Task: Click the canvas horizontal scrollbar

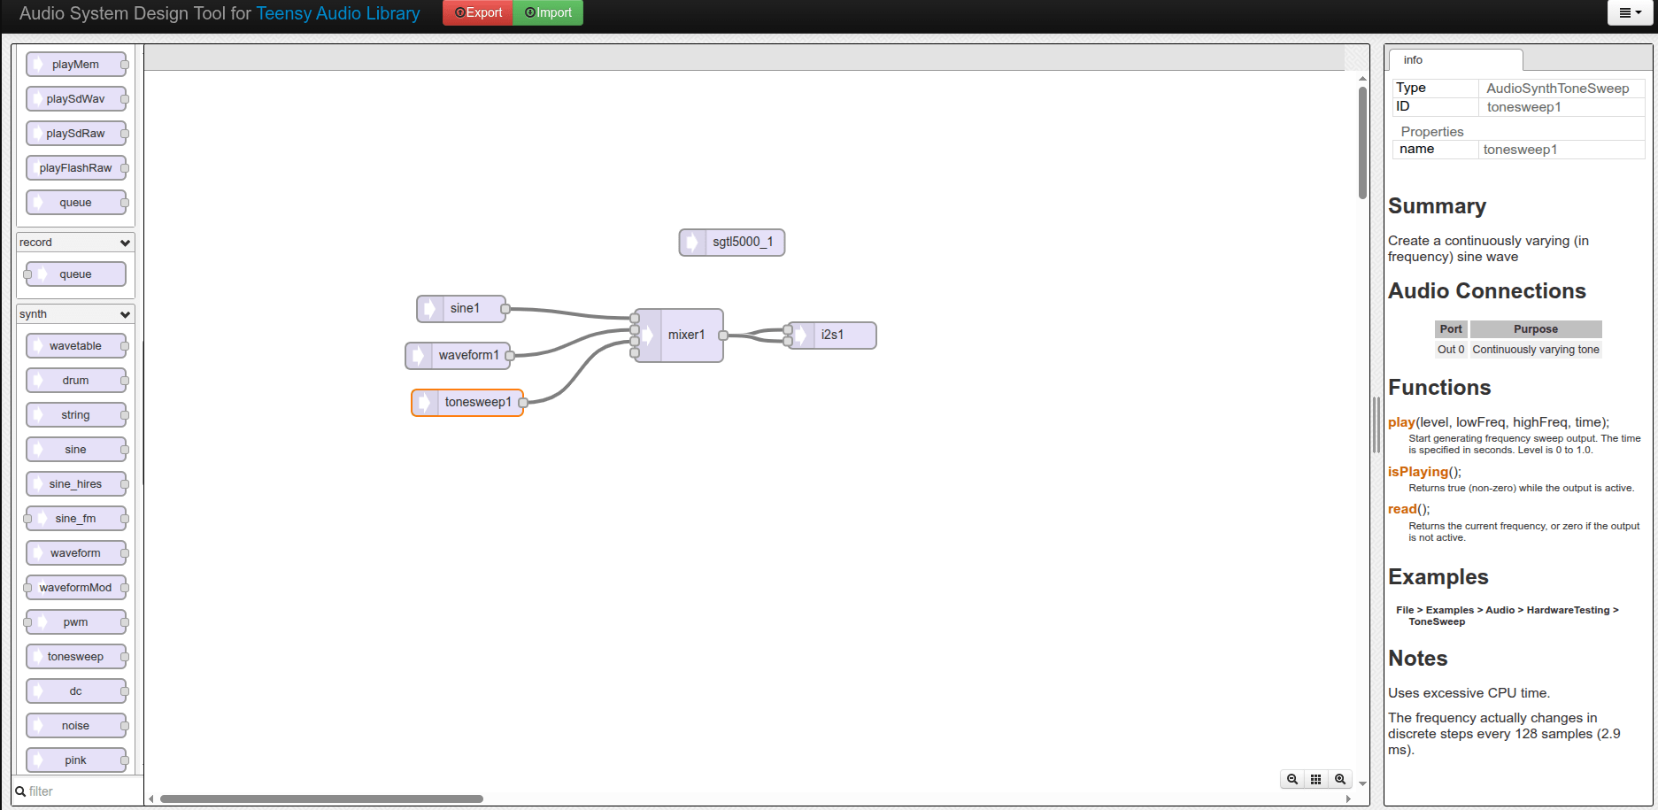Action: coord(321,798)
